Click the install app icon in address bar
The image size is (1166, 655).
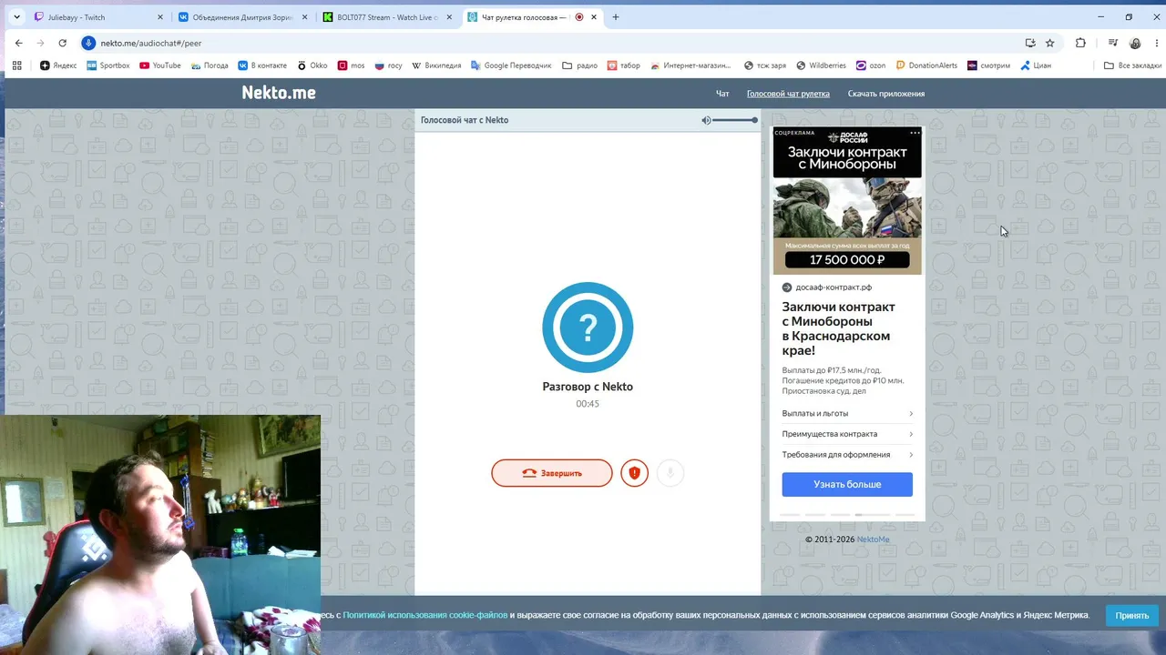(1030, 43)
